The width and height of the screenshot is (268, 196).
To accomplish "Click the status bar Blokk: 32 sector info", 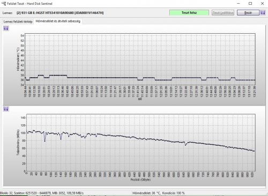I will coord(42,193).
